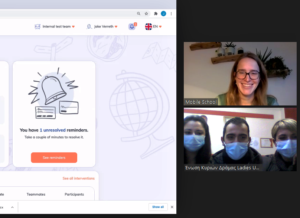The width and height of the screenshot is (300, 218).
Task: Expand the downloaded file chevron menu
Action: (12, 207)
